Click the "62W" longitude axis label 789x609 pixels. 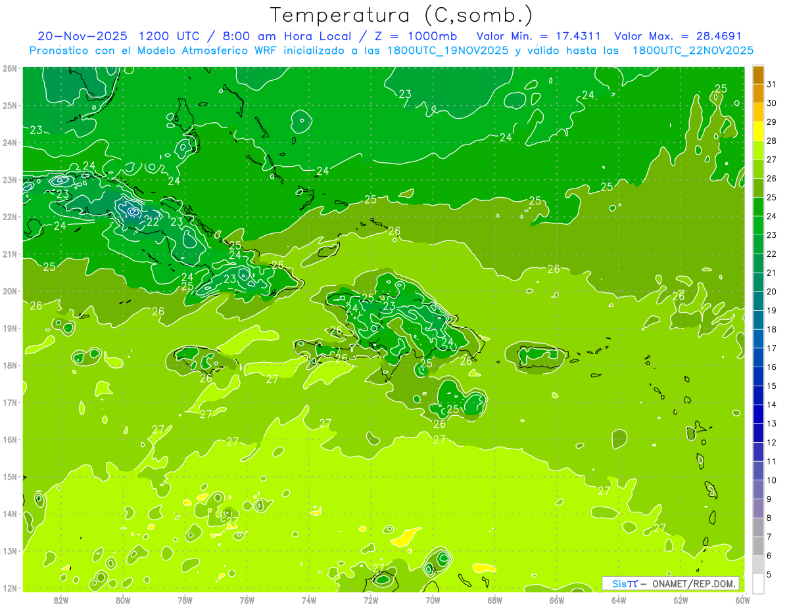pos(681,600)
